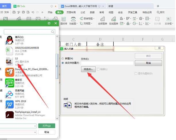Select the 腾讯QQ shortcut in the file list
Image resolution: width=176 pixels, height=140 pixels.
(30, 40)
